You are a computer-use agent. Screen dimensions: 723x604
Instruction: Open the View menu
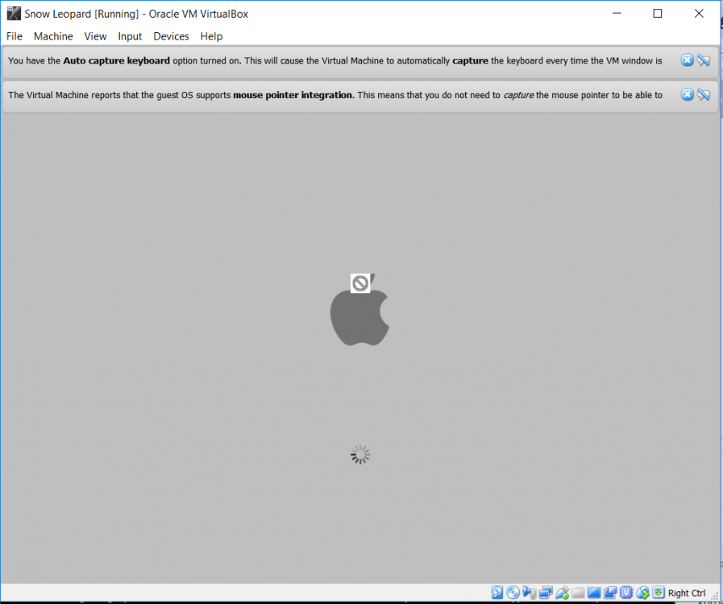(95, 36)
